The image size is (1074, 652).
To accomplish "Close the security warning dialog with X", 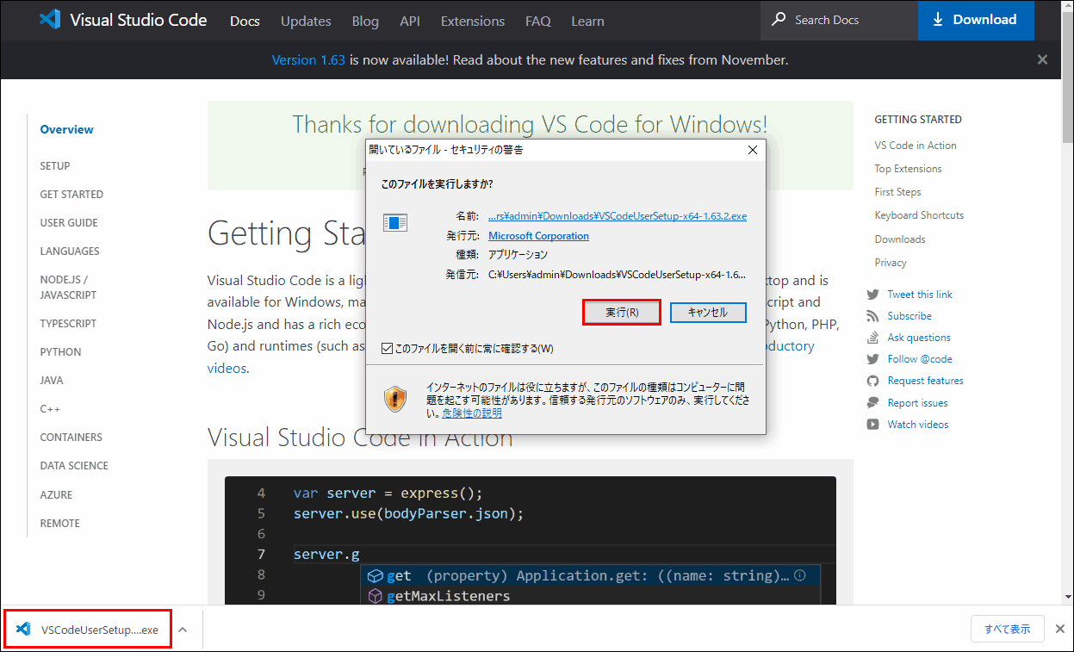I will [x=752, y=149].
